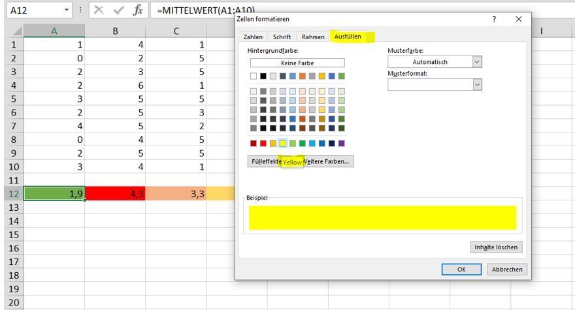Switch to the Zahlen tab

coord(253,37)
